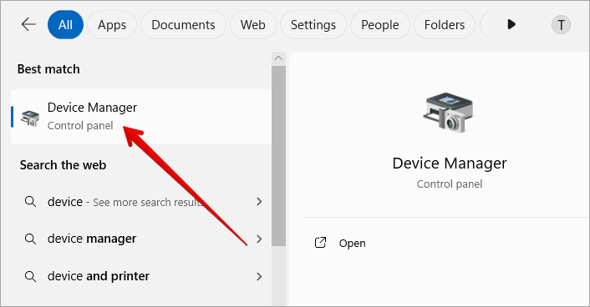Switch to the People filter

coord(380,25)
